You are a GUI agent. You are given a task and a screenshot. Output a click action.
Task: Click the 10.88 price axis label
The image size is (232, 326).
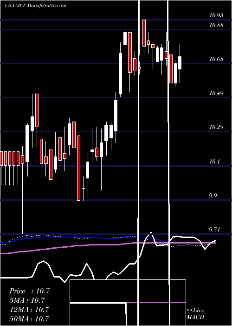coord(216,25)
